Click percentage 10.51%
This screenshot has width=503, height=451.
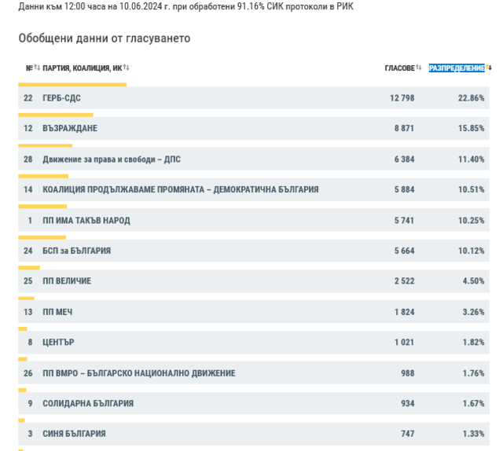point(471,189)
